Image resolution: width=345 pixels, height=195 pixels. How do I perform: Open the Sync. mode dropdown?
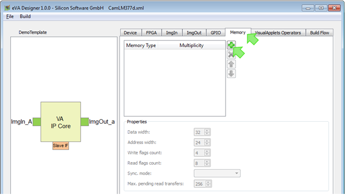click(x=217, y=173)
